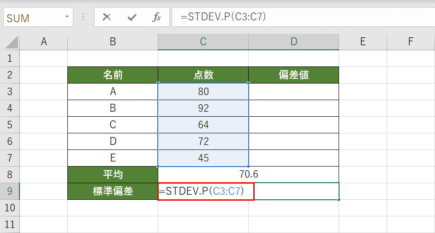Image resolution: width=435 pixels, height=233 pixels.
Task: Click the Enter checkmark formula button
Action: point(132,18)
